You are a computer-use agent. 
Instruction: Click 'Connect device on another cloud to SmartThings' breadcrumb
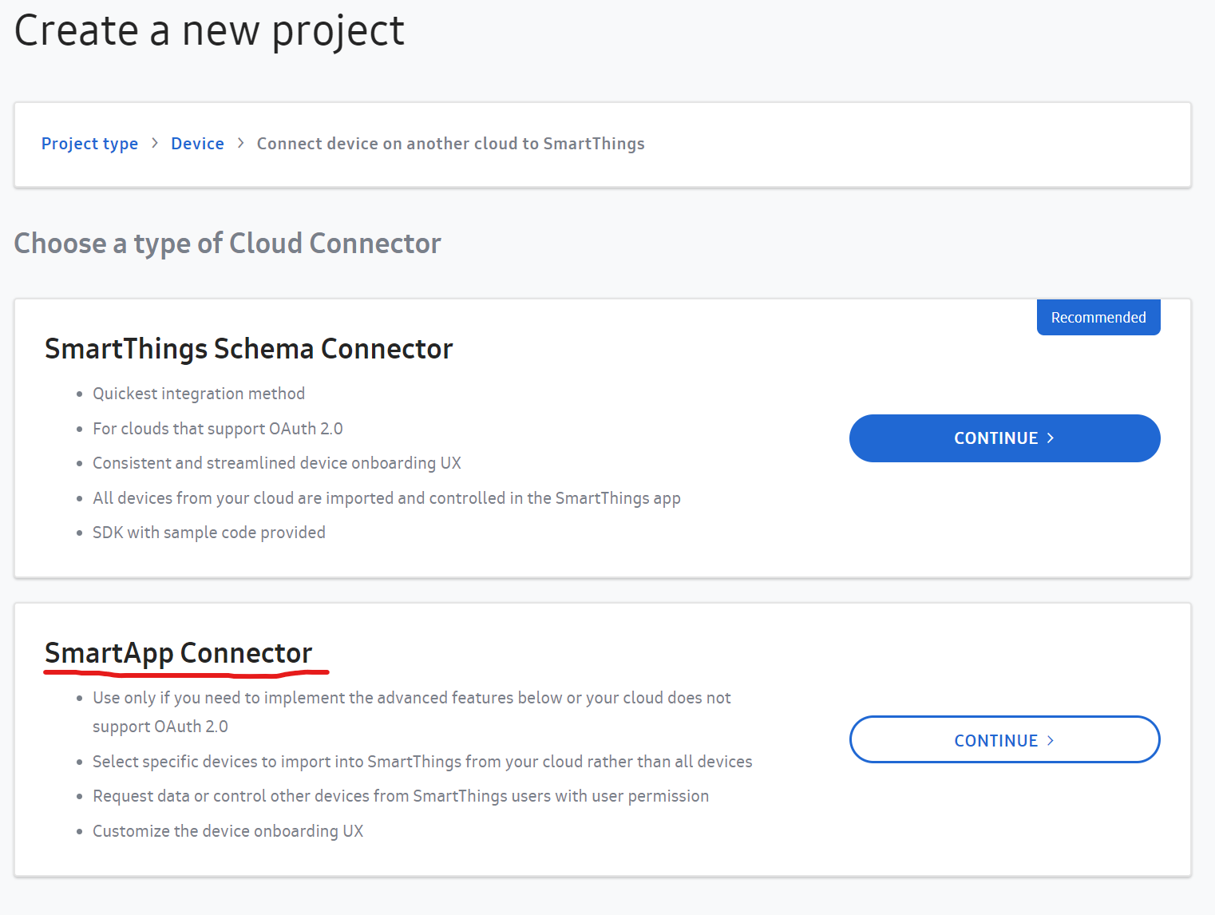[450, 144]
